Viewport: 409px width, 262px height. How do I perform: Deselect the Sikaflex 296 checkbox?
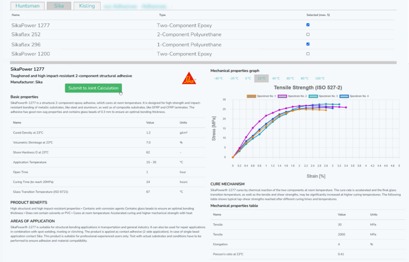(308, 44)
